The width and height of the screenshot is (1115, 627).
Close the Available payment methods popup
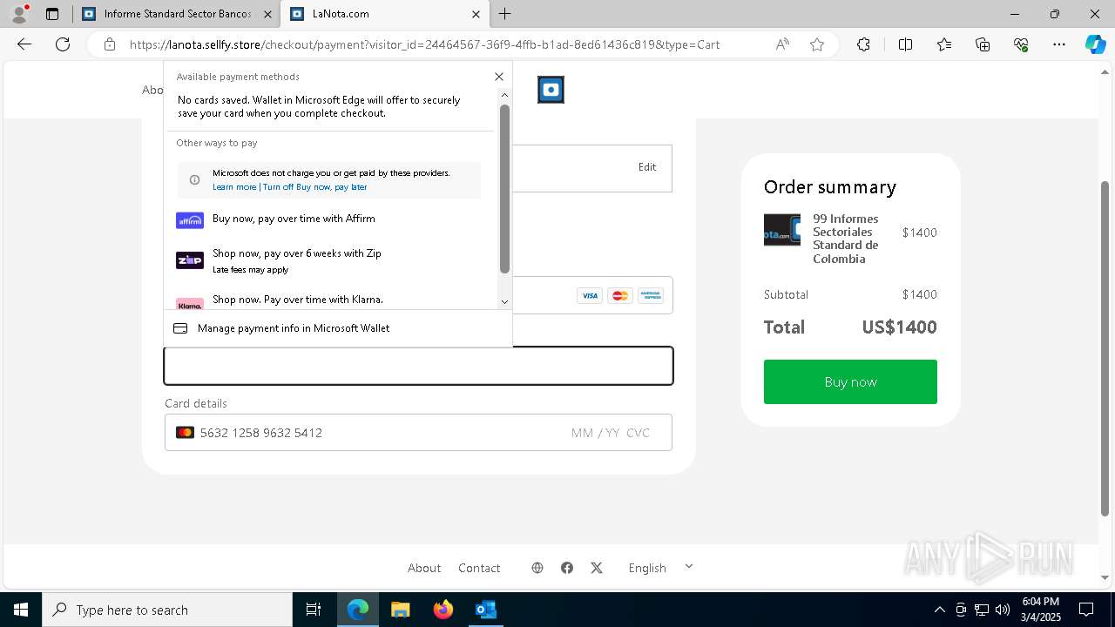click(x=499, y=77)
